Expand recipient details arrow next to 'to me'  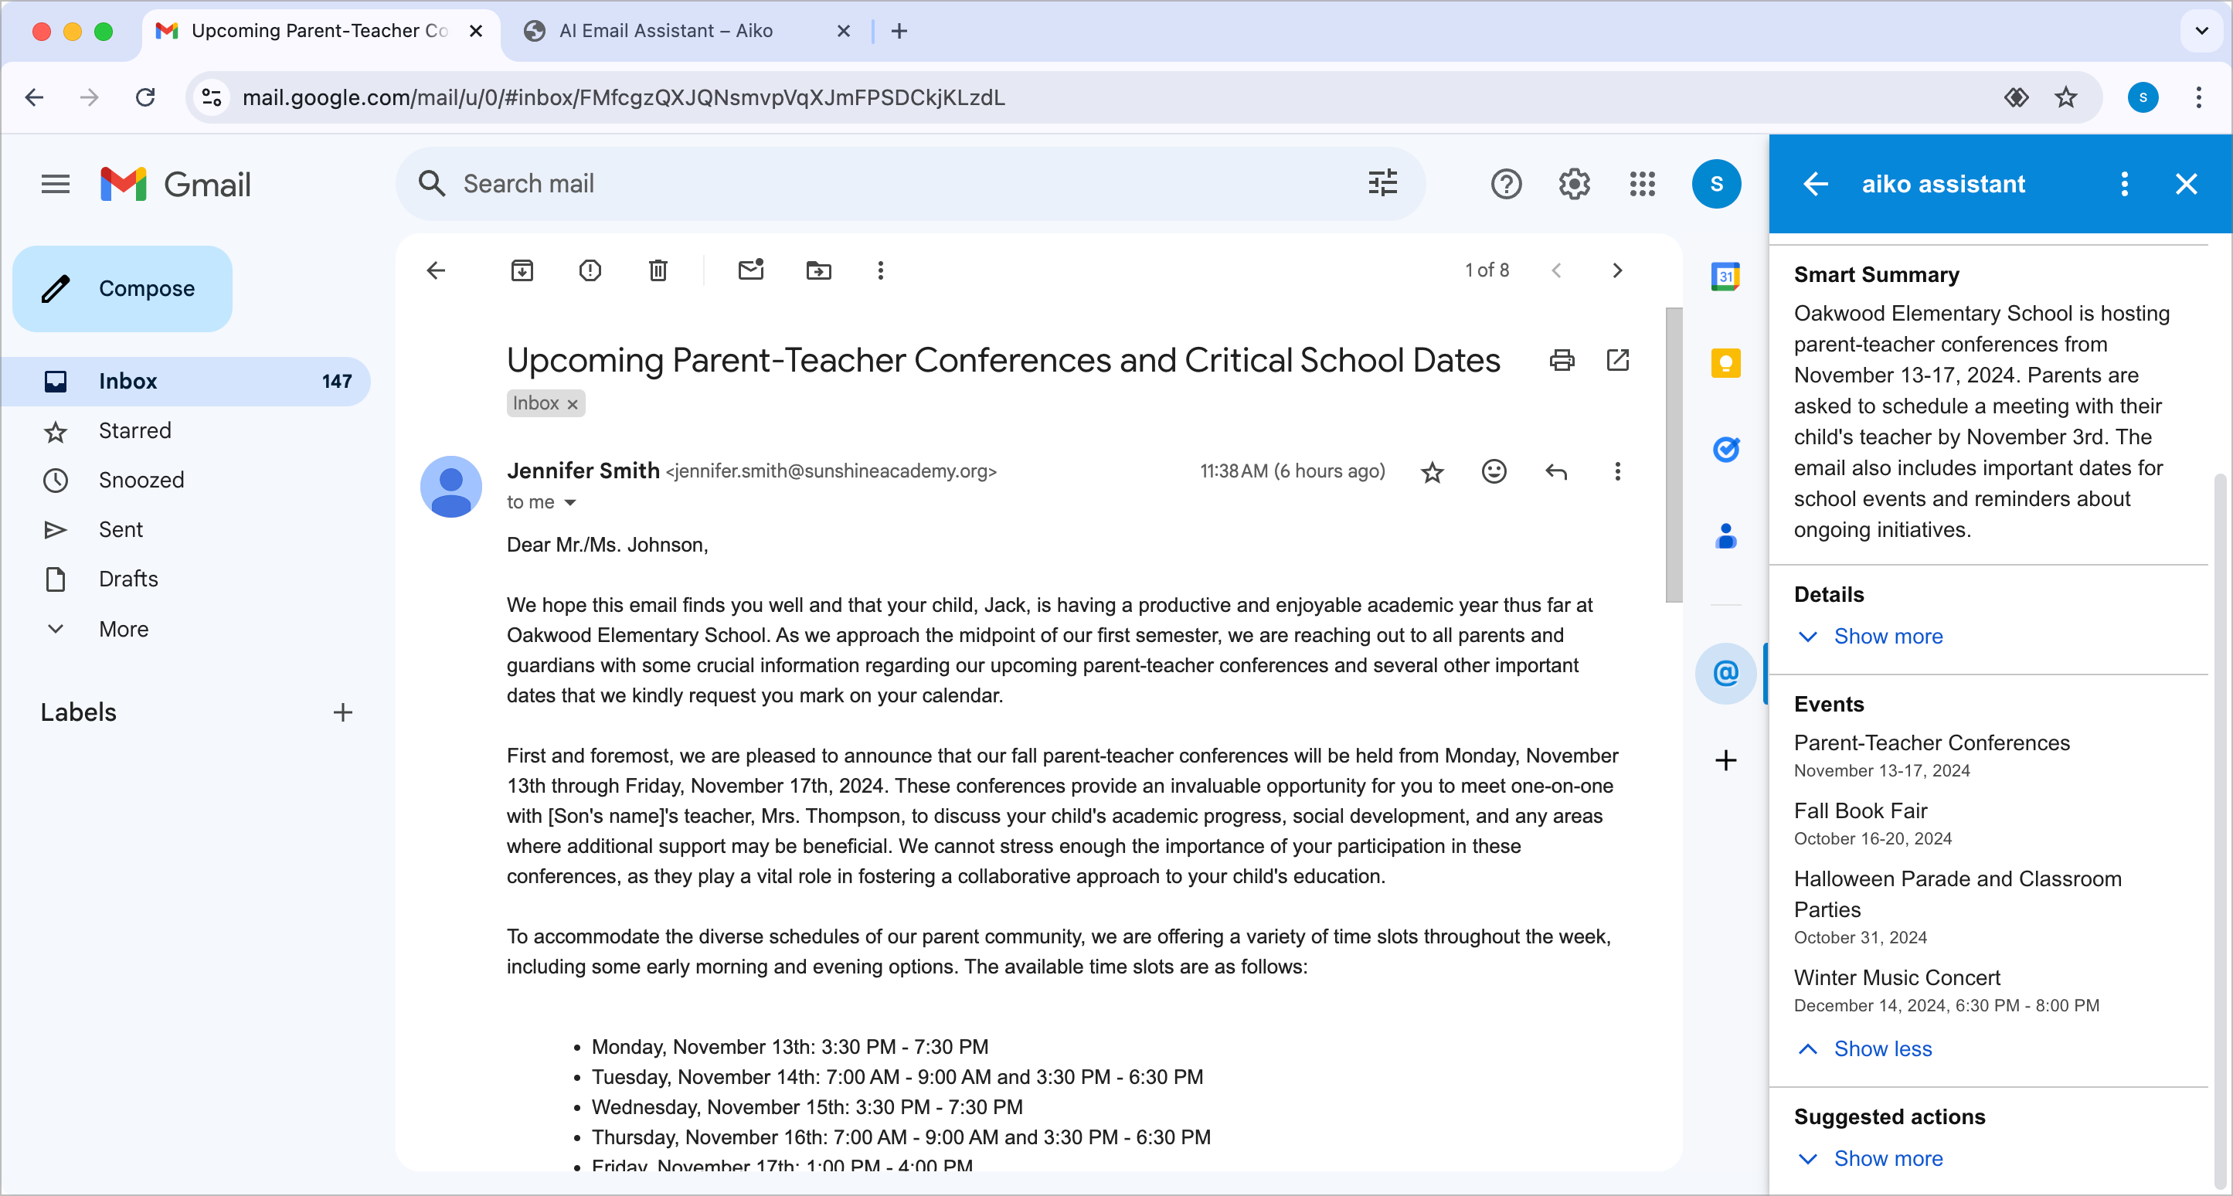point(570,503)
